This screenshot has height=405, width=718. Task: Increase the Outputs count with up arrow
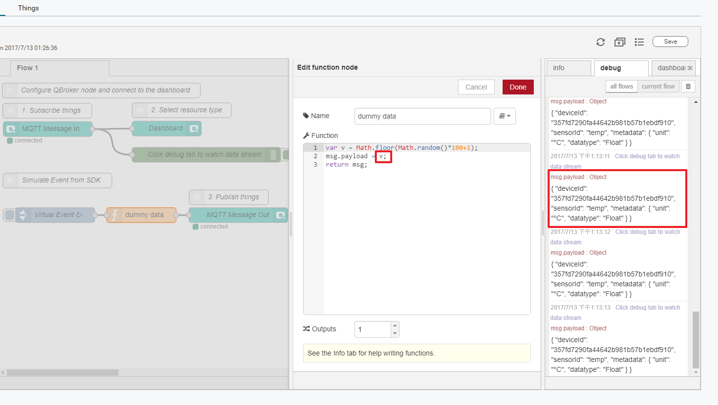395,325
